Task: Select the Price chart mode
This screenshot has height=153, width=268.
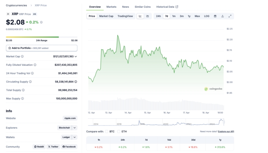Action: coord(92,16)
